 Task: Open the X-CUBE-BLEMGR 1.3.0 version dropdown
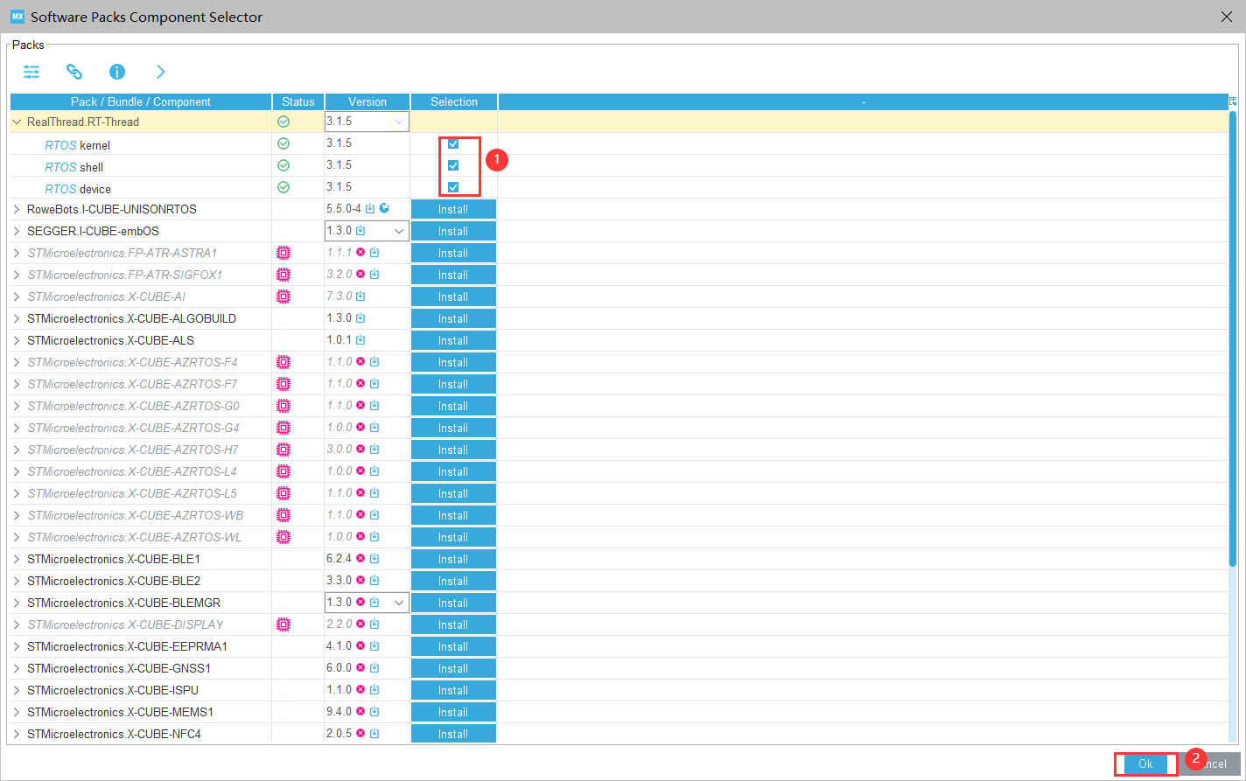coord(399,603)
